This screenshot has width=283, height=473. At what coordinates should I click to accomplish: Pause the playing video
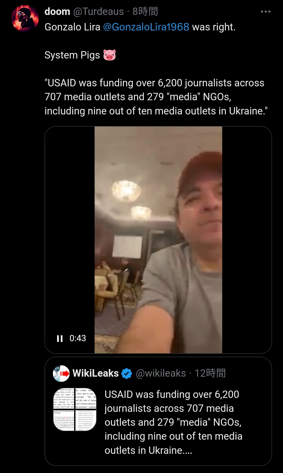(60, 339)
